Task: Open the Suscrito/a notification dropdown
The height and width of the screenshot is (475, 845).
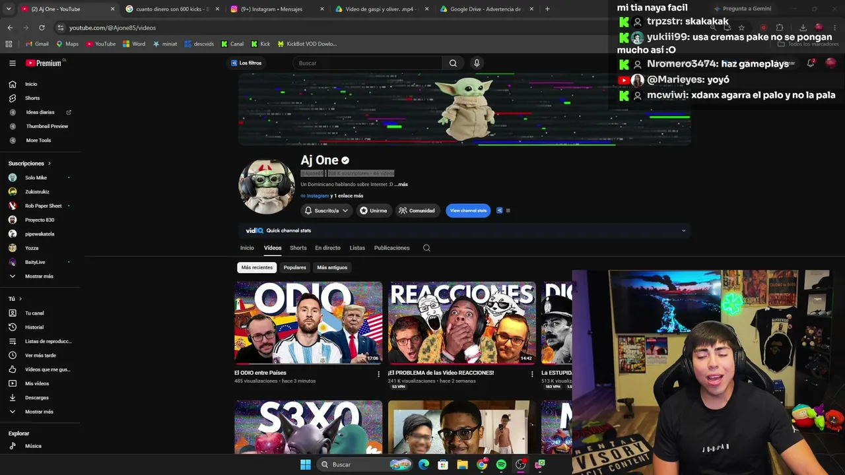Action: (x=326, y=210)
